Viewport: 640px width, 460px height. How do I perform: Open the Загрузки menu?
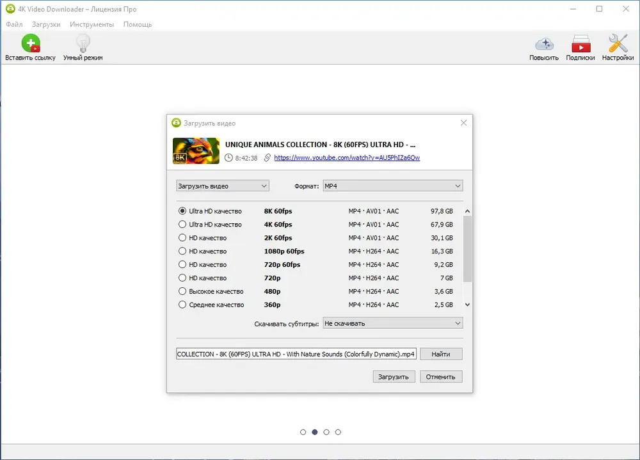click(46, 24)
